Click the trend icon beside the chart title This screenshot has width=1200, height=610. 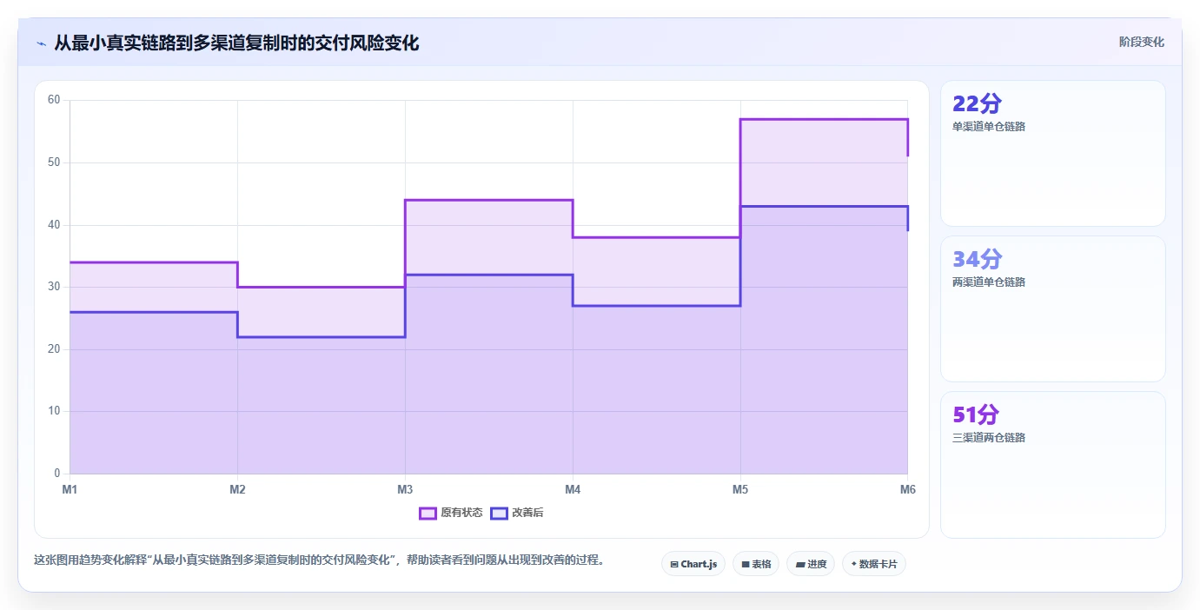[x=41, y=43]
